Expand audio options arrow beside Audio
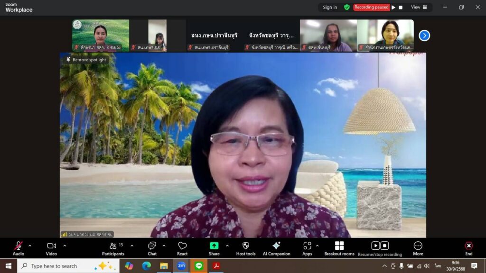The width and height of the screenshot is (486, 273). pos(30,246)
